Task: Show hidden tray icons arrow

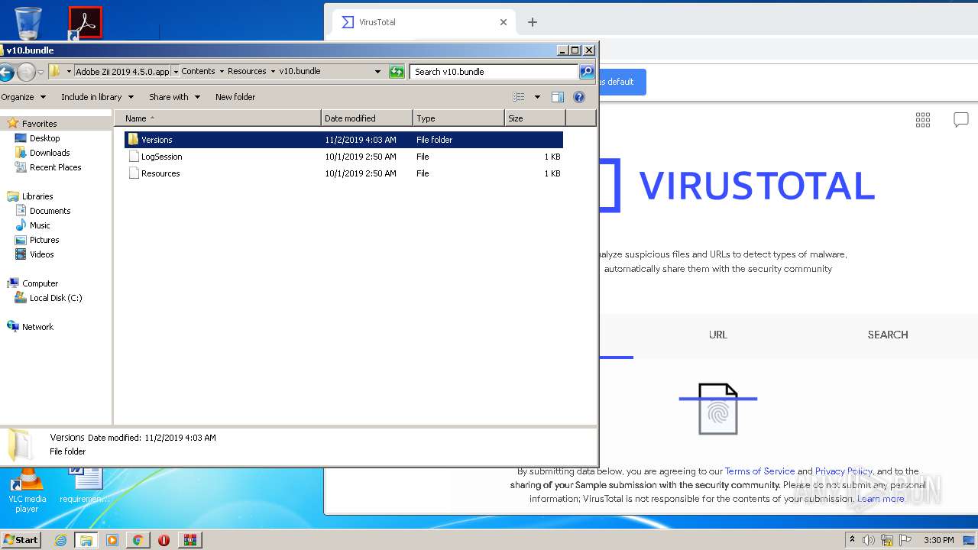Action: coord(852,540)
